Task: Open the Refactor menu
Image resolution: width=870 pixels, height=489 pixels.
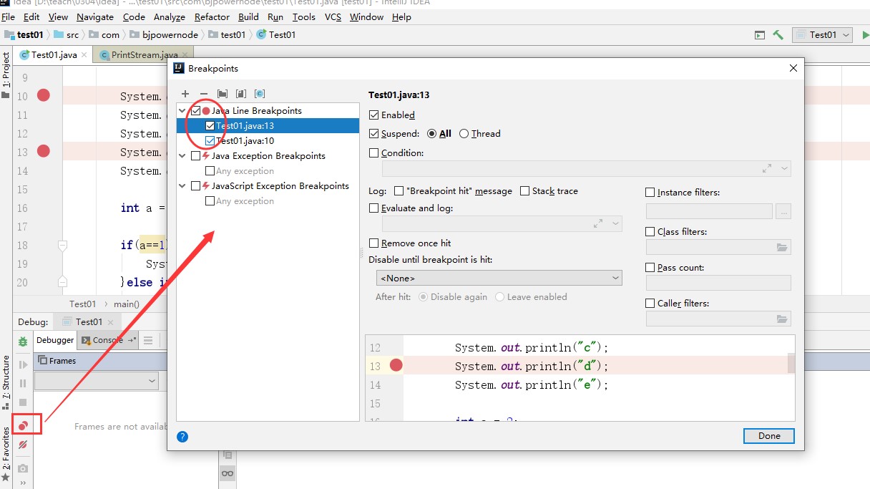Action: click(x=212, y=16)
